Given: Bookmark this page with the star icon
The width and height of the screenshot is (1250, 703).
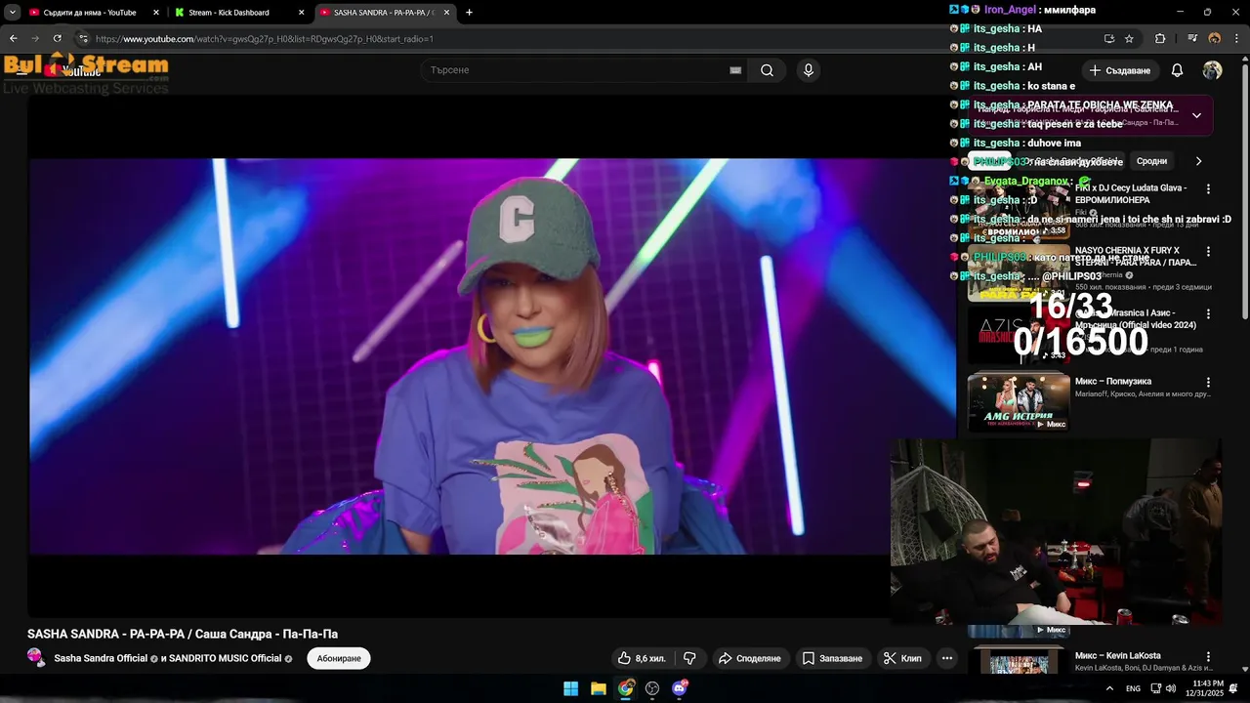Looking at the screenshot, I should click(x=1129, y=38).
